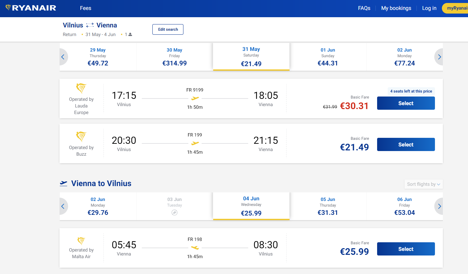Click the flight number FR 199
This screenshot has height=274, width=468.
coord(195,135)
